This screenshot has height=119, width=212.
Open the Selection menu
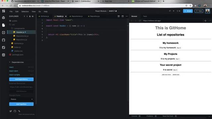25,12
